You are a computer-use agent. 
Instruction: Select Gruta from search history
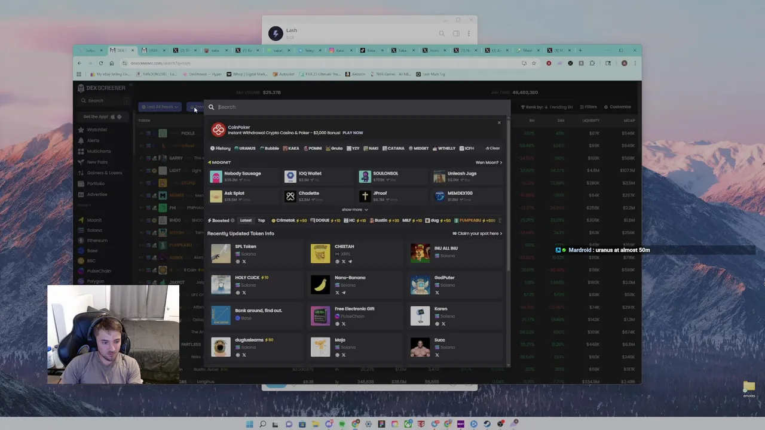click(x=334, y=148)
